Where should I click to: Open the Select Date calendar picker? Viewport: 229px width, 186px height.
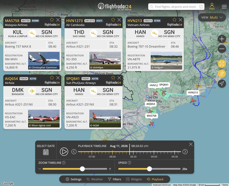point(46,152)
